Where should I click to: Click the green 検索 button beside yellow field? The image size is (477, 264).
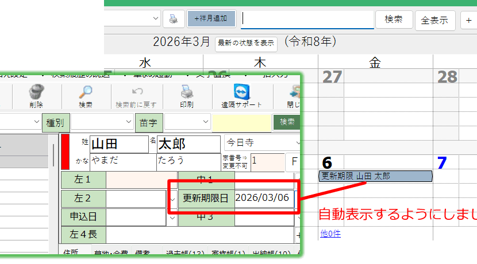(287, 122)
